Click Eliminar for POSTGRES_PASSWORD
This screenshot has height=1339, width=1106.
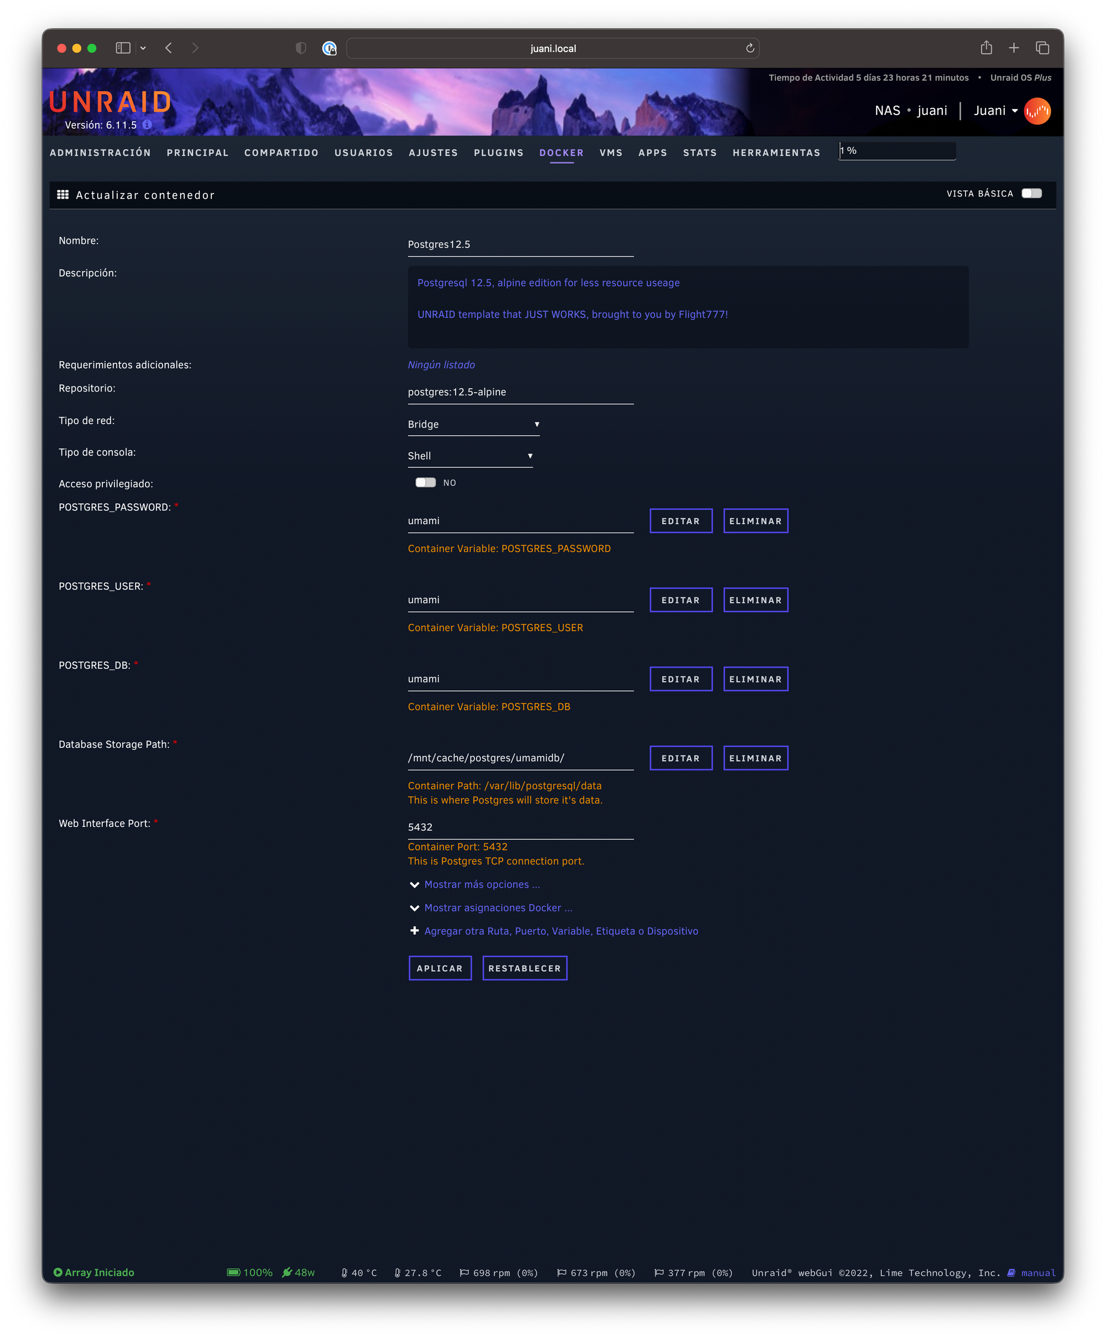[x=755, y=521]
